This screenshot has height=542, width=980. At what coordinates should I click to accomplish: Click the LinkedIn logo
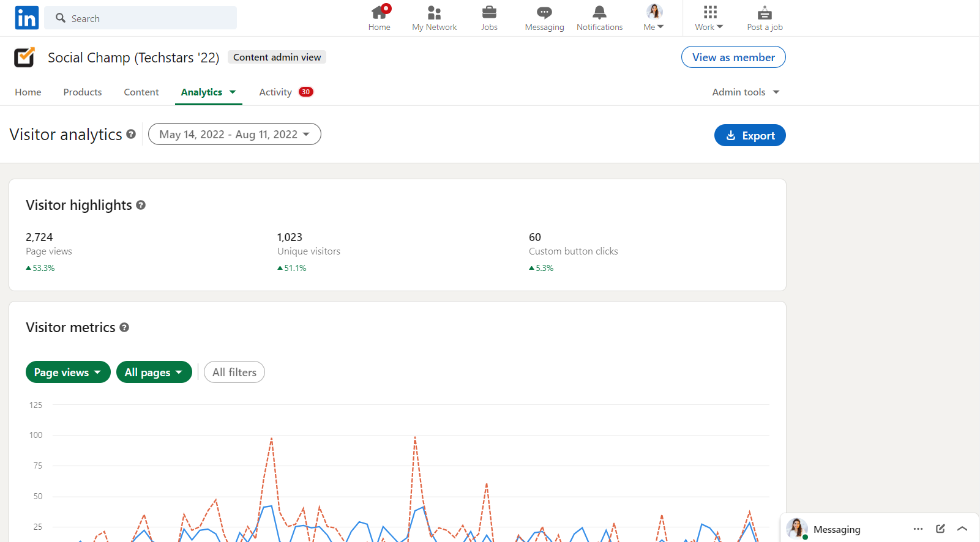coord(27,18)
